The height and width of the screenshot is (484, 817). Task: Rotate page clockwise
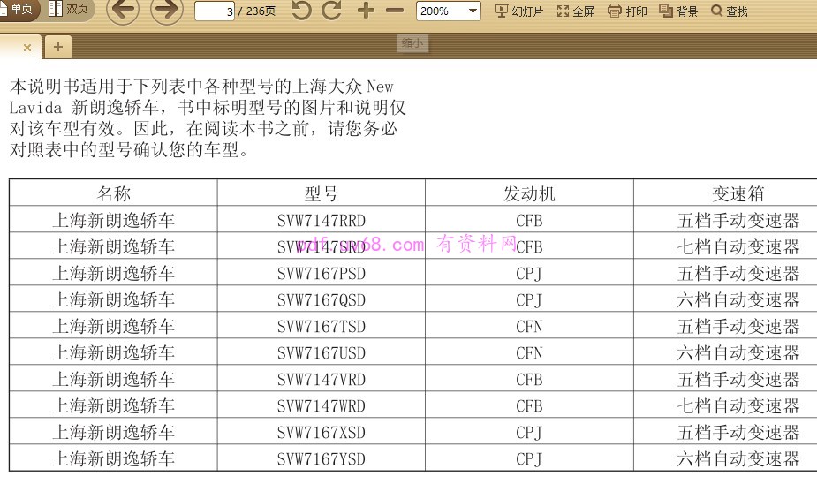tap(332, 11)
